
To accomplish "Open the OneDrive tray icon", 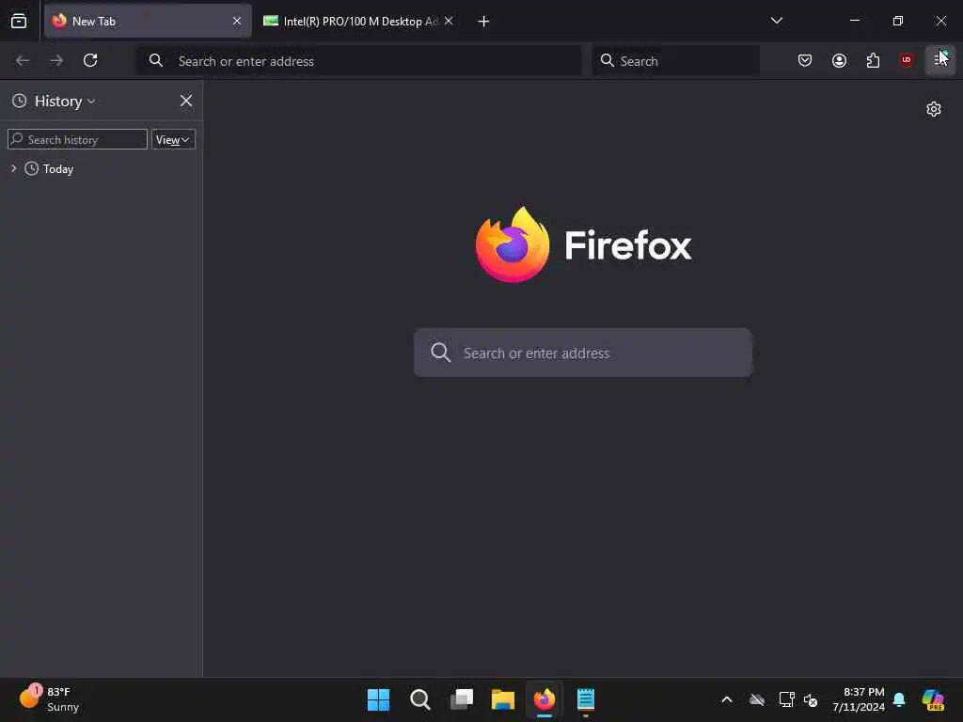I will click(757, 699).
